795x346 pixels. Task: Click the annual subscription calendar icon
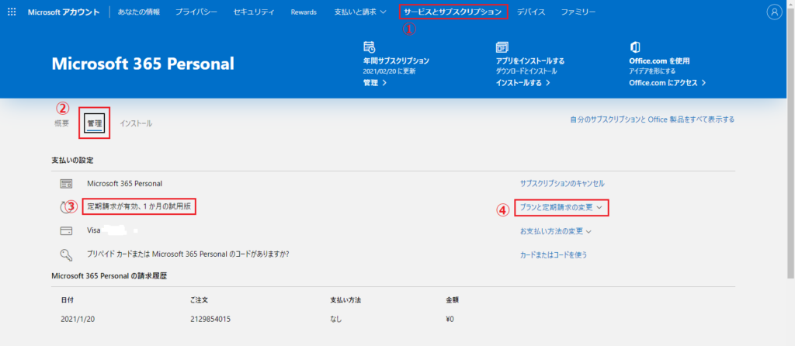pyautogui.click(x=369, y=47)
